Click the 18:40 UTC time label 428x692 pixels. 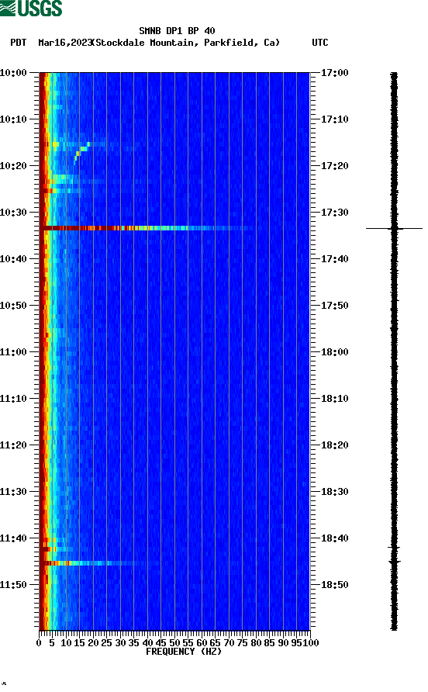(x=334, y=538)
